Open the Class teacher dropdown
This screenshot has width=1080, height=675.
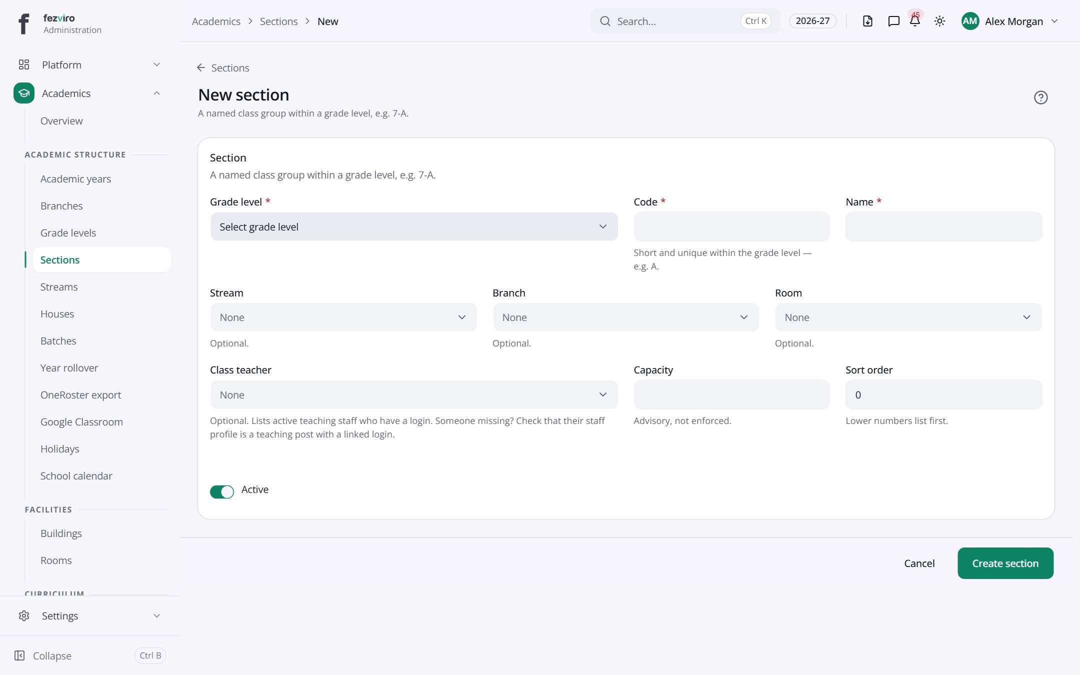(x=414, y=394)
